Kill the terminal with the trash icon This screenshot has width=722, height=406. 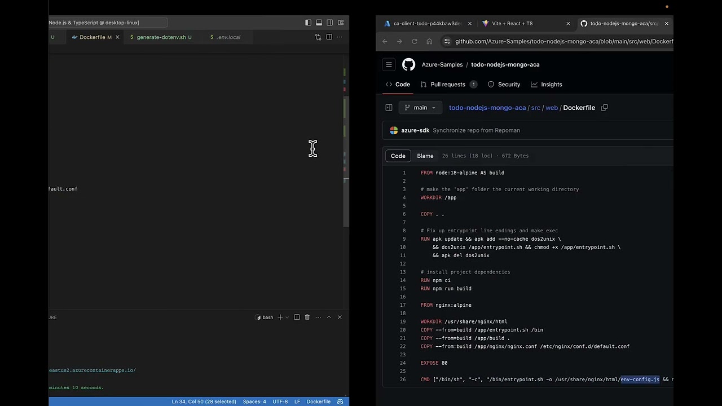coord(307,317)
